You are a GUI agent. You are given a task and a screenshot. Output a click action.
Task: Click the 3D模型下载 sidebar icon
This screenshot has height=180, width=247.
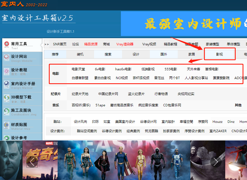tap(7, 98)
